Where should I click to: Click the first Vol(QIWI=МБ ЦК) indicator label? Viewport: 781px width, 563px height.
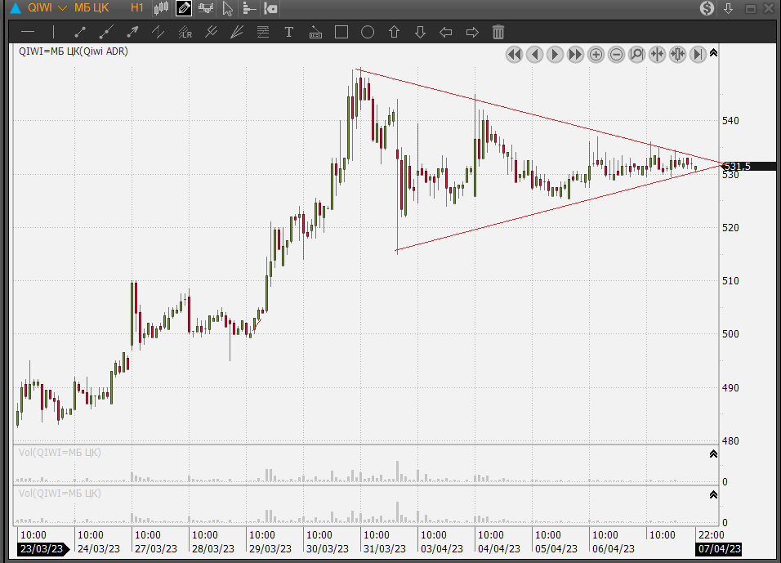tap(60, 453)
